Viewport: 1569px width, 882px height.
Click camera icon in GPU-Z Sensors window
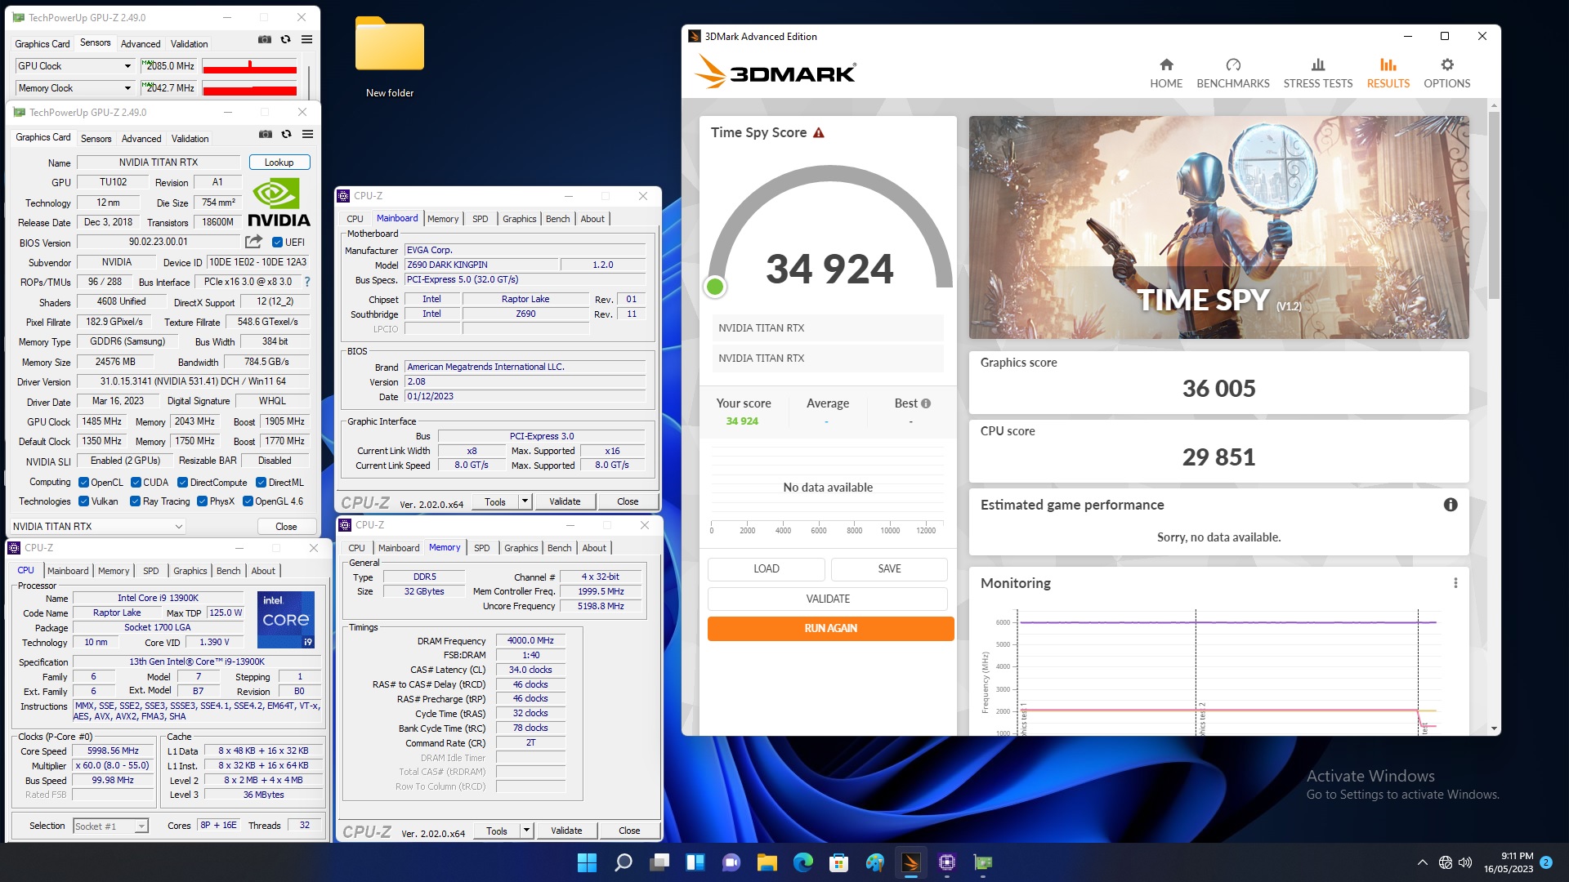[x=265, y=39]
